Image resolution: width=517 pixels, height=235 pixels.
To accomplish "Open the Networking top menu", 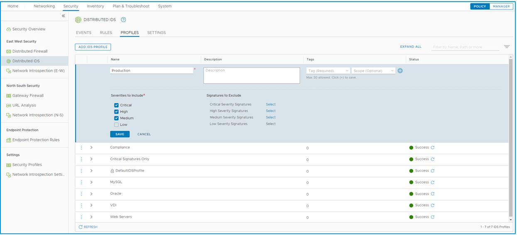I will click(44, 6).
